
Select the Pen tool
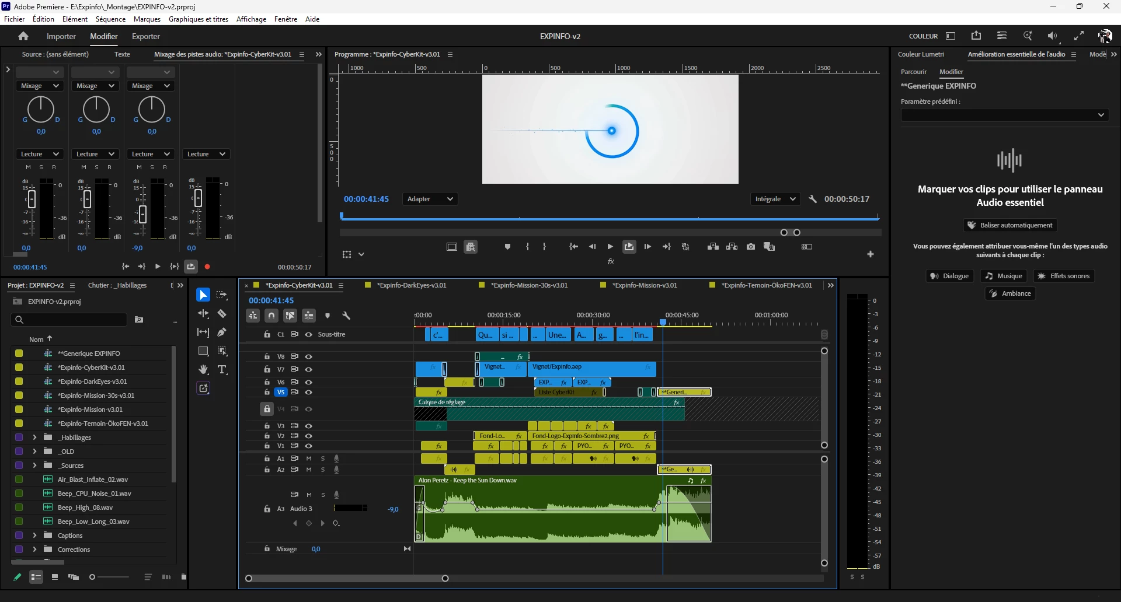click(x=222, y=332)
